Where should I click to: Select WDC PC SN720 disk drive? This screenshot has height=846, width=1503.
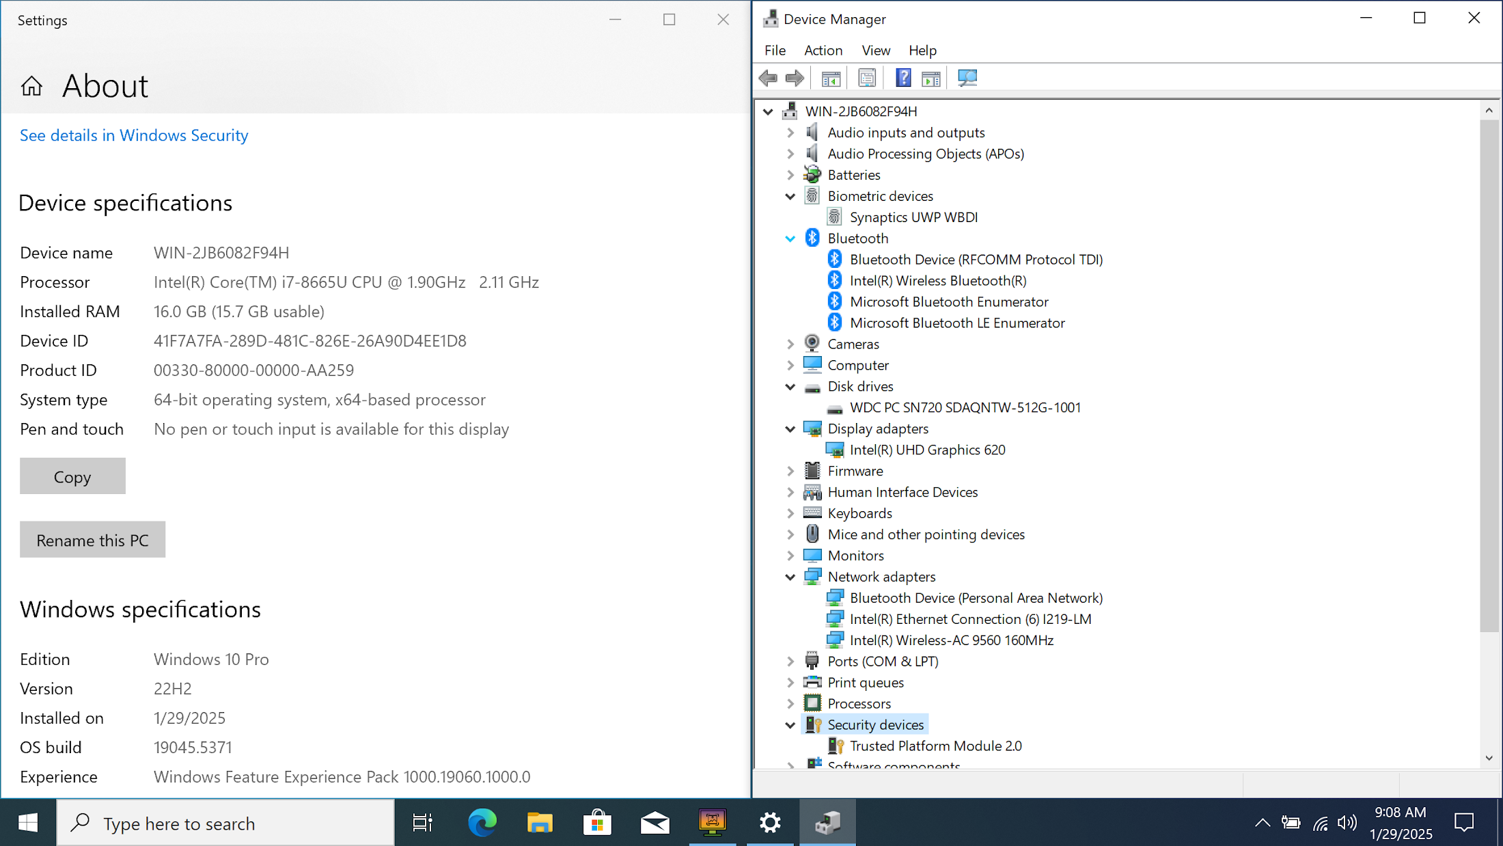(x=965, y=408)
